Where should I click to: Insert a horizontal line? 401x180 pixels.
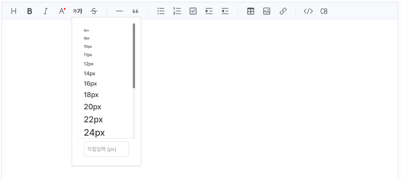point(119,11)
